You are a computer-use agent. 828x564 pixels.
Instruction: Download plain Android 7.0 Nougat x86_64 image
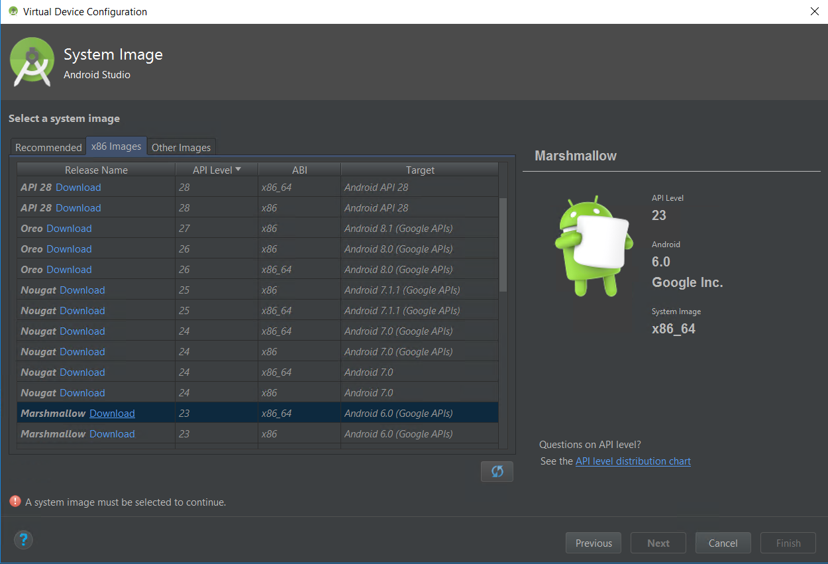82,372
